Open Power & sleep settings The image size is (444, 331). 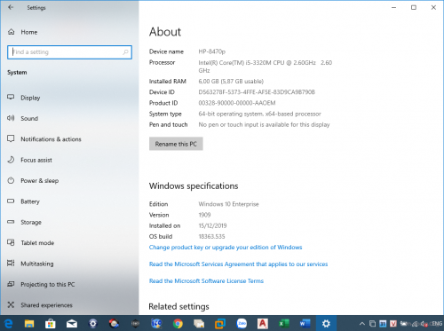[x=39, y=180]
